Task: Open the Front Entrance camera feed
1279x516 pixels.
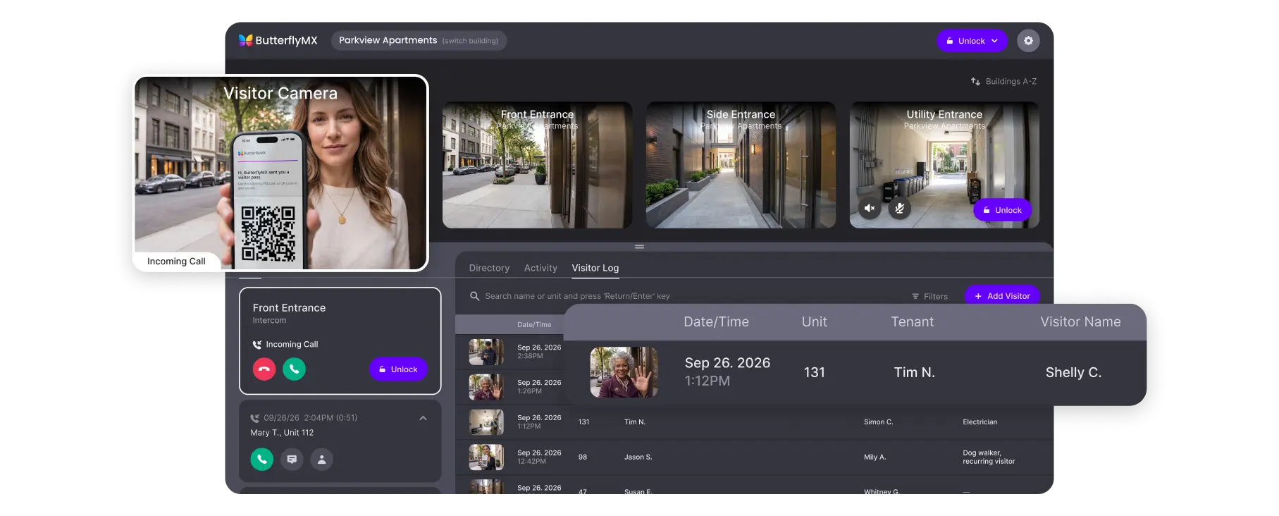Action: [x=537, y=165]
